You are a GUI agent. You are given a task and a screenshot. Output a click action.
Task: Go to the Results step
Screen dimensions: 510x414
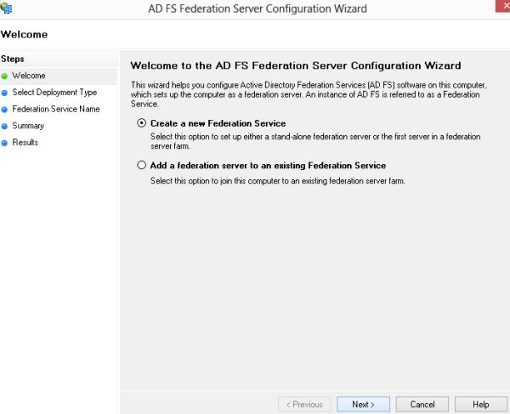click(x=25, y=143)
